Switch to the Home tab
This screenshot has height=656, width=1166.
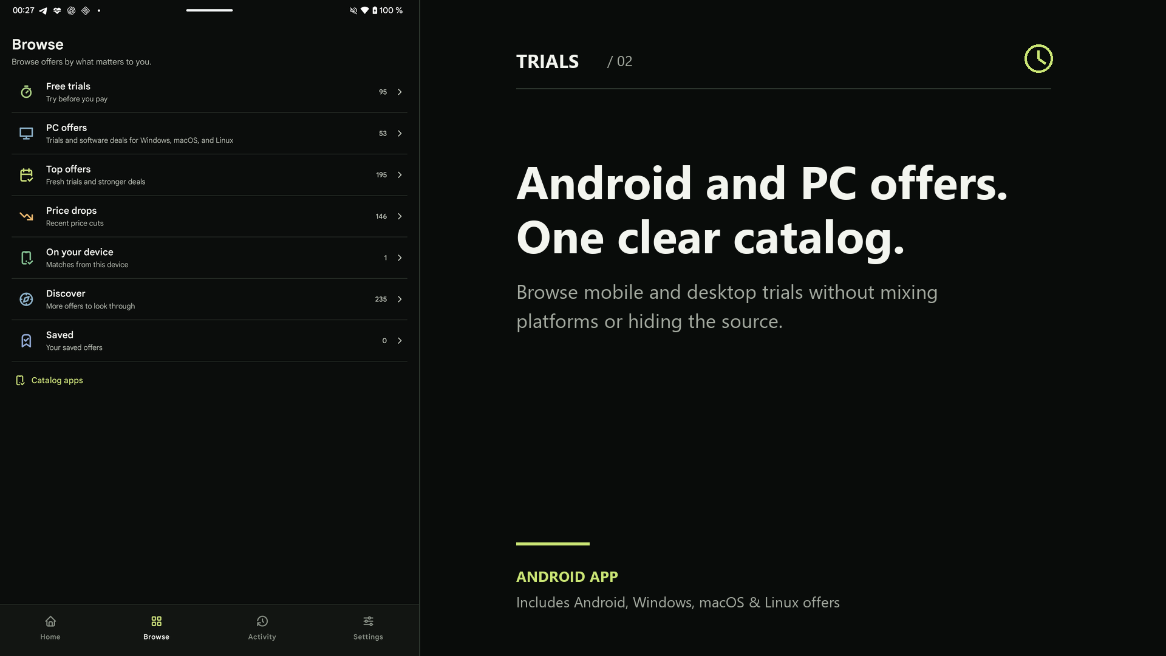pos(50,628)
